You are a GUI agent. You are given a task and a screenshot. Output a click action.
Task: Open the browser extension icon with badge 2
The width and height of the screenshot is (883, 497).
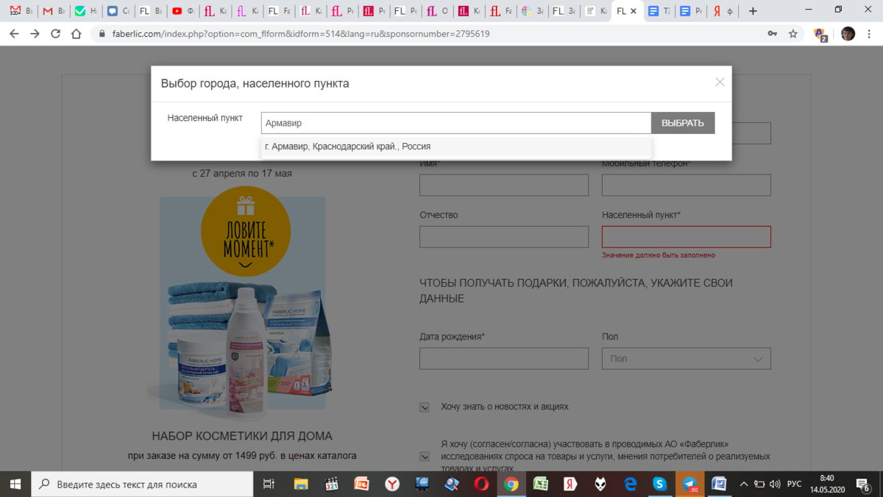point(820,34)
